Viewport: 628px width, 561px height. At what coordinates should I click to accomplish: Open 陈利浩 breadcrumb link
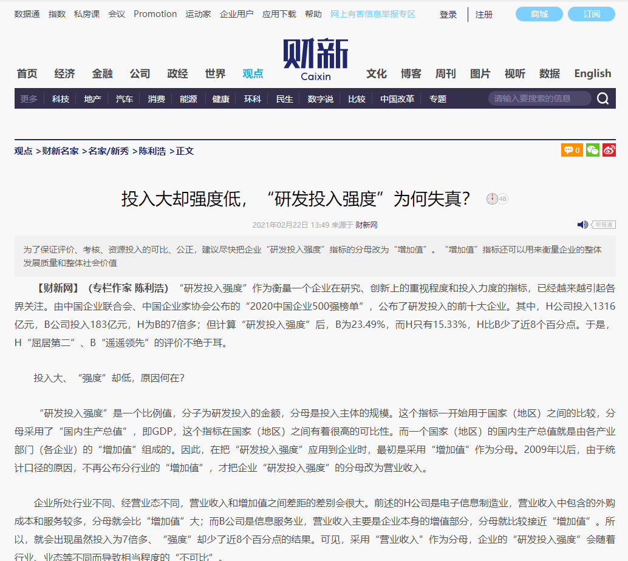click(152, 151)
